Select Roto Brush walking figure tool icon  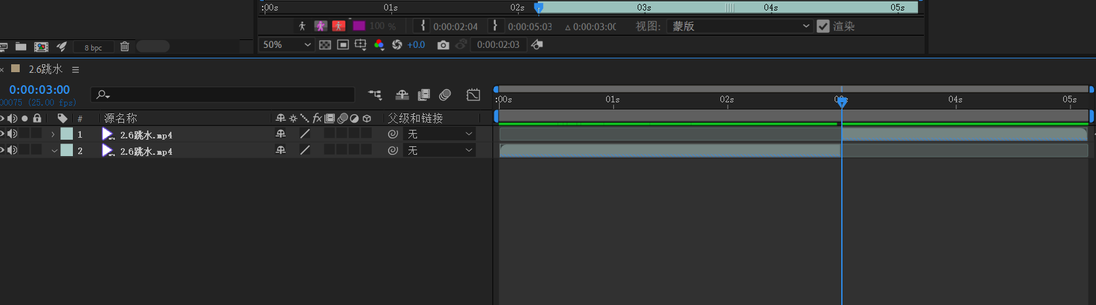302,26
